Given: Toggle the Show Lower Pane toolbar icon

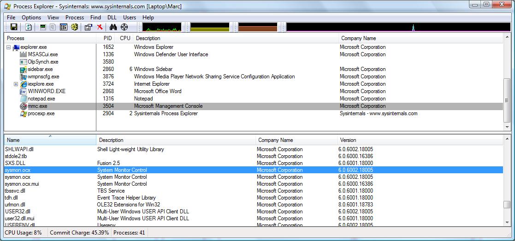Looking at the screenshot, I should (x=63, y=27).
